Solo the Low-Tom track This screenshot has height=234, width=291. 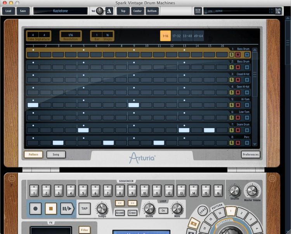(x=231, y=118)
